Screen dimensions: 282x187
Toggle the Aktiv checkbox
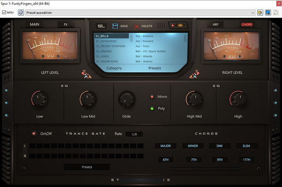(4, 12)
